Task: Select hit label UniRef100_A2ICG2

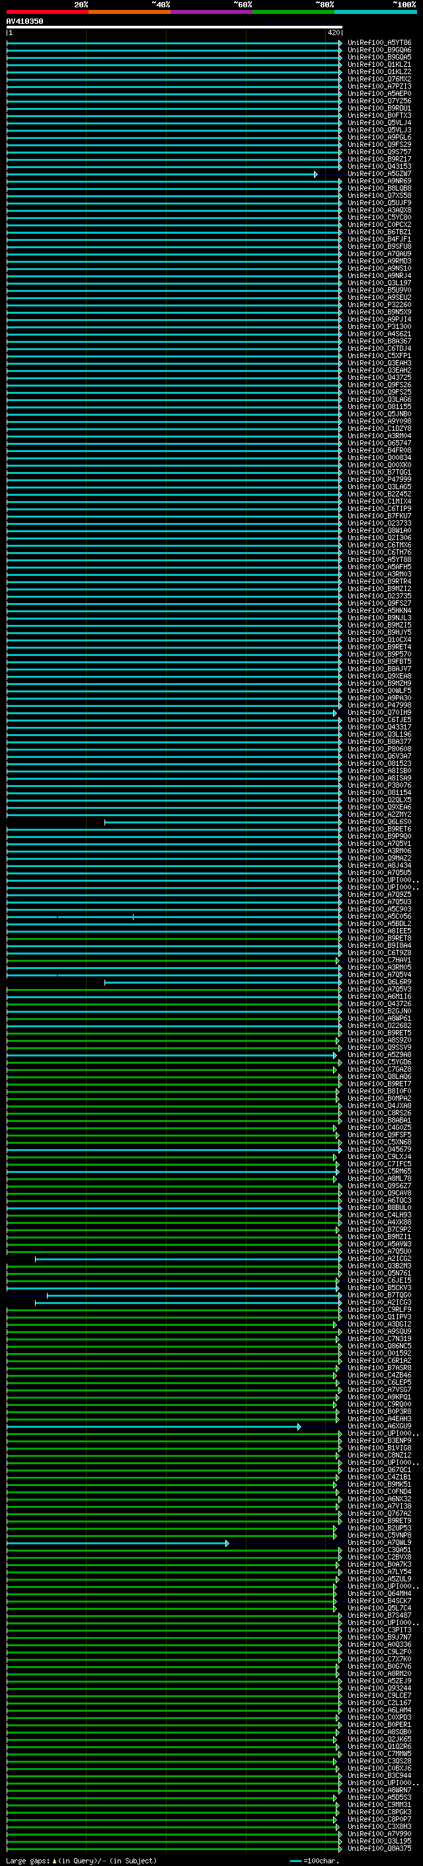Action: 379,1259
